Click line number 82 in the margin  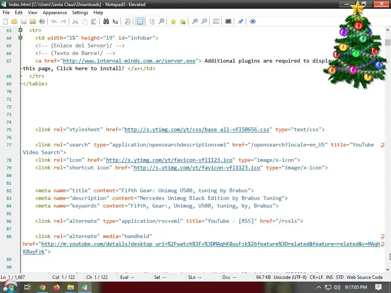click(9, 191)
